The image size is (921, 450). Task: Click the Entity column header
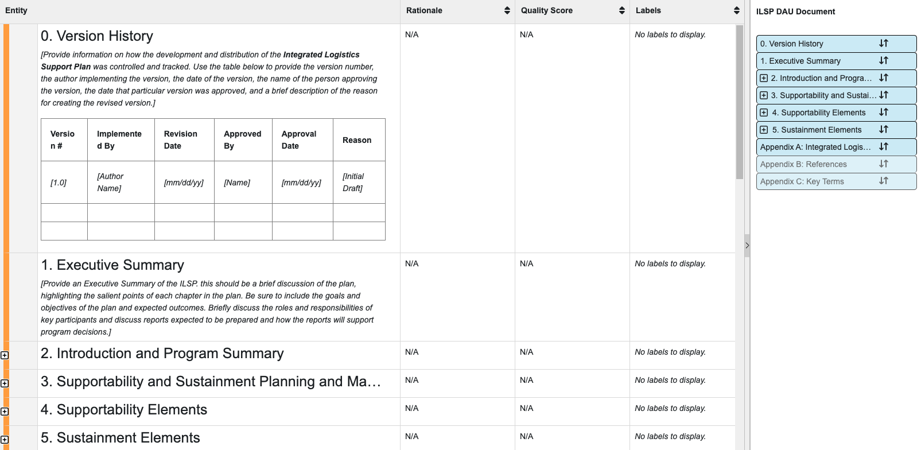[x=17, y=10]
